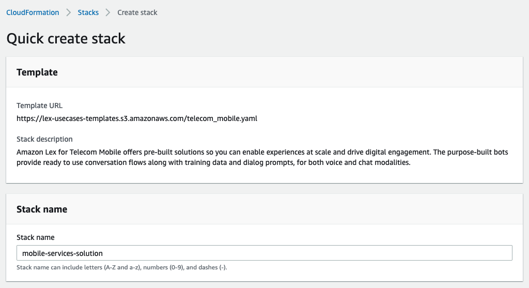529x288 pixels.
Task: Click the chevron after Stacks breadcrumb
Action: click(x=108, y=12)
